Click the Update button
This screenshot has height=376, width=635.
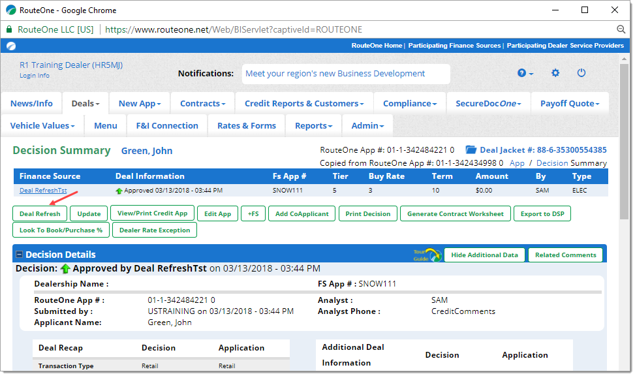pyautogui.click(x=89, y=213)
